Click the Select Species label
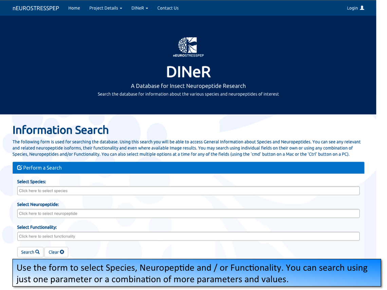The image size is (387, 290). point(32,182)
